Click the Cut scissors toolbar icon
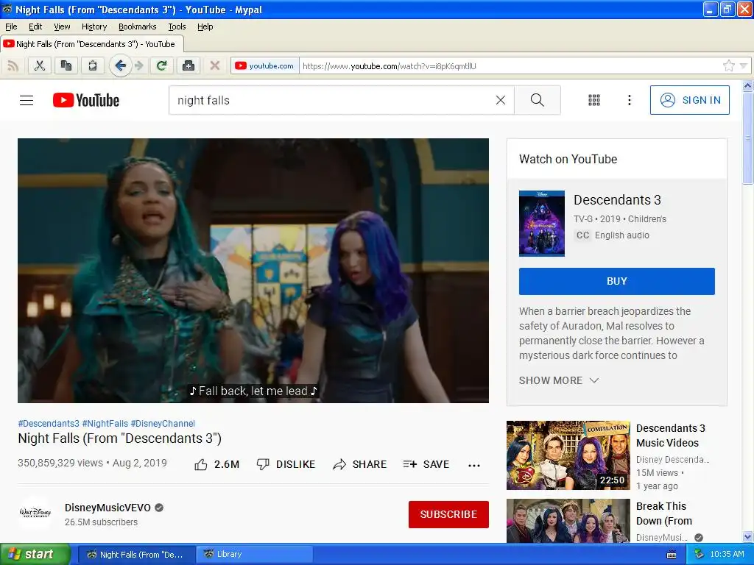Viewport: 754px width, 565px height. pos(40,65)
